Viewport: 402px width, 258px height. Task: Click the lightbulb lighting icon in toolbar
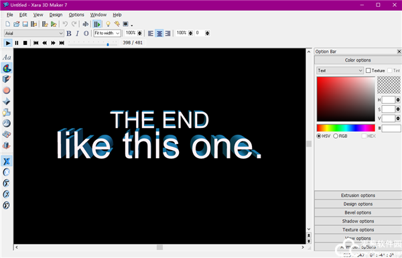point(108,24)
